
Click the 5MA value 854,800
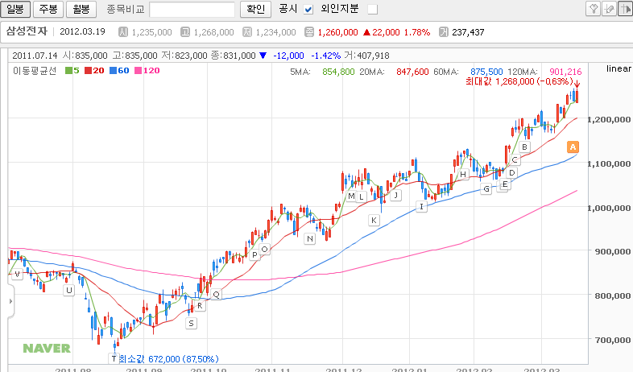pyautogui.click(x=338, y=72)
